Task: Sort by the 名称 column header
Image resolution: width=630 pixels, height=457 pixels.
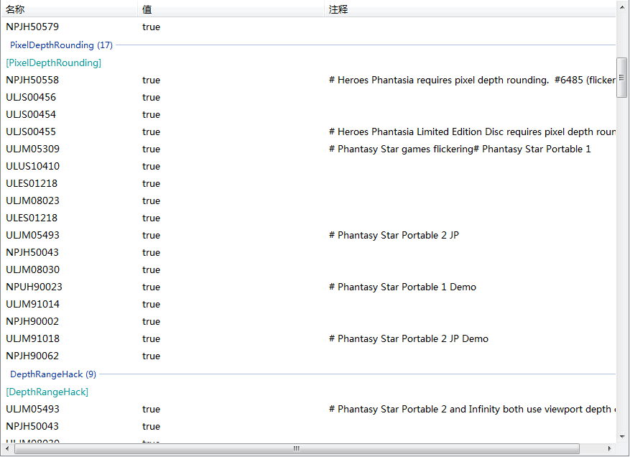Action: coord(69,9)
